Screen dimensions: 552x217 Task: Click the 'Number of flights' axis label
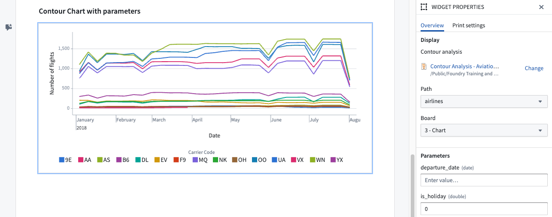pyautogui.click(x=52, y=73)
